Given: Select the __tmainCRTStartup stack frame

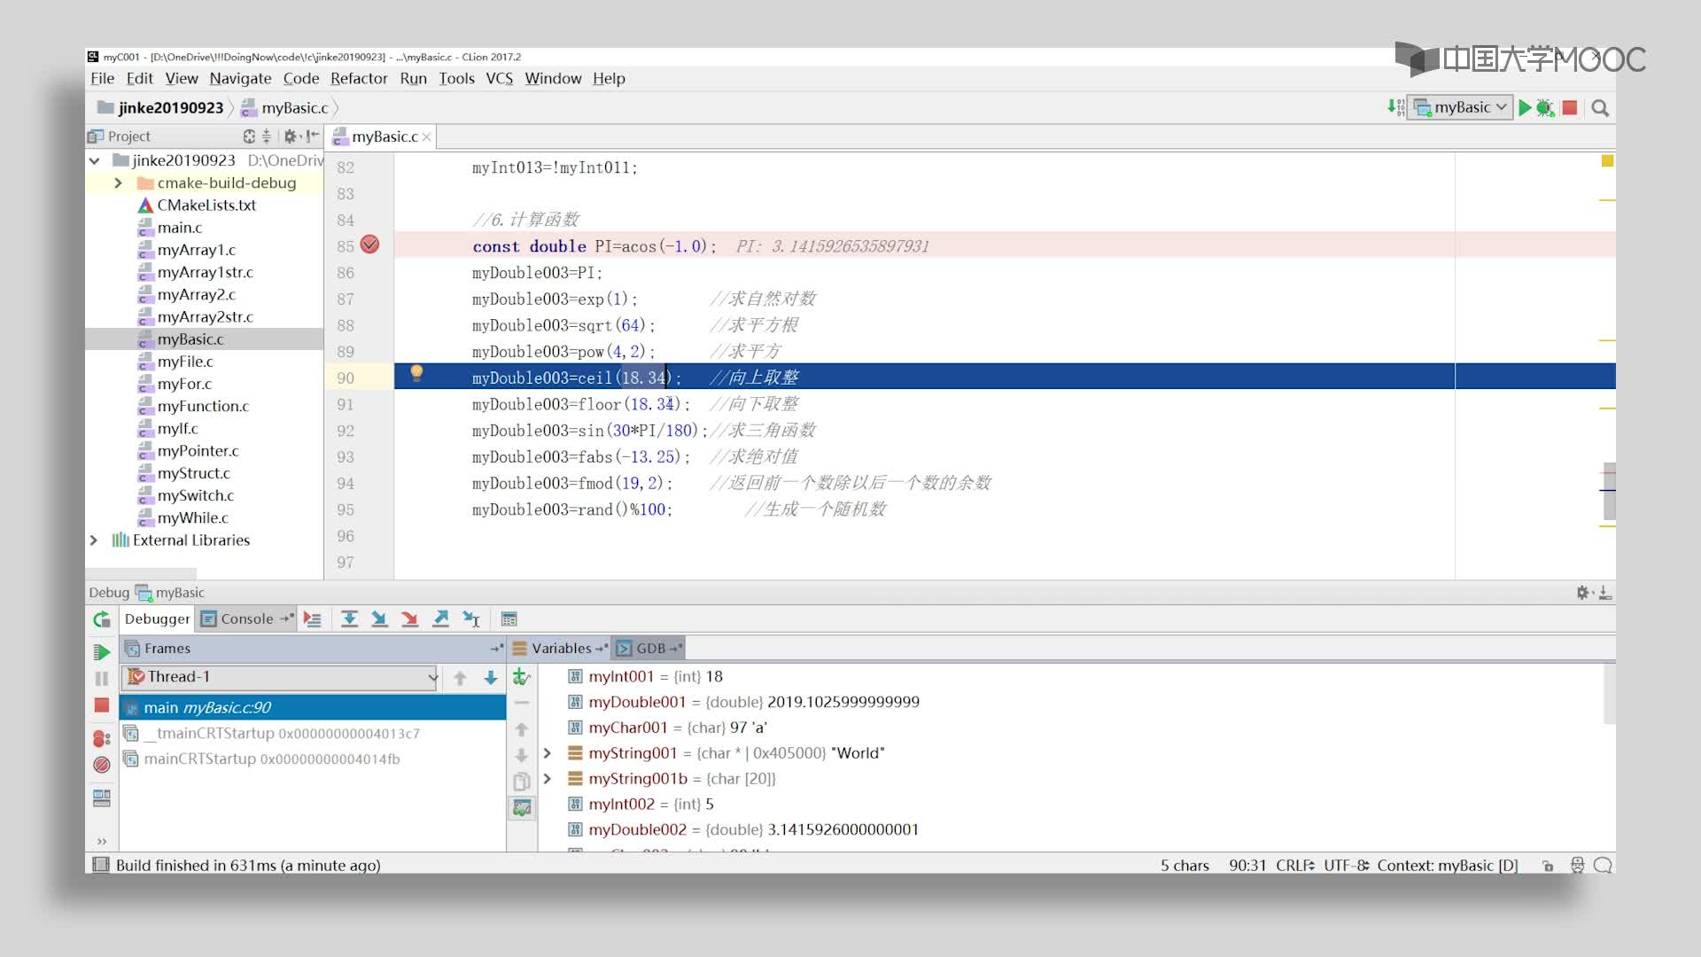Looking at the screenshot, I should pyautogui.click(x=313, y=734).
